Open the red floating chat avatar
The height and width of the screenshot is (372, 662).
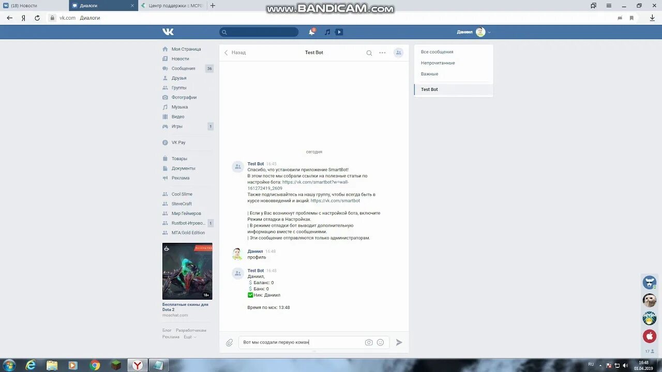(x=650, y=336)
